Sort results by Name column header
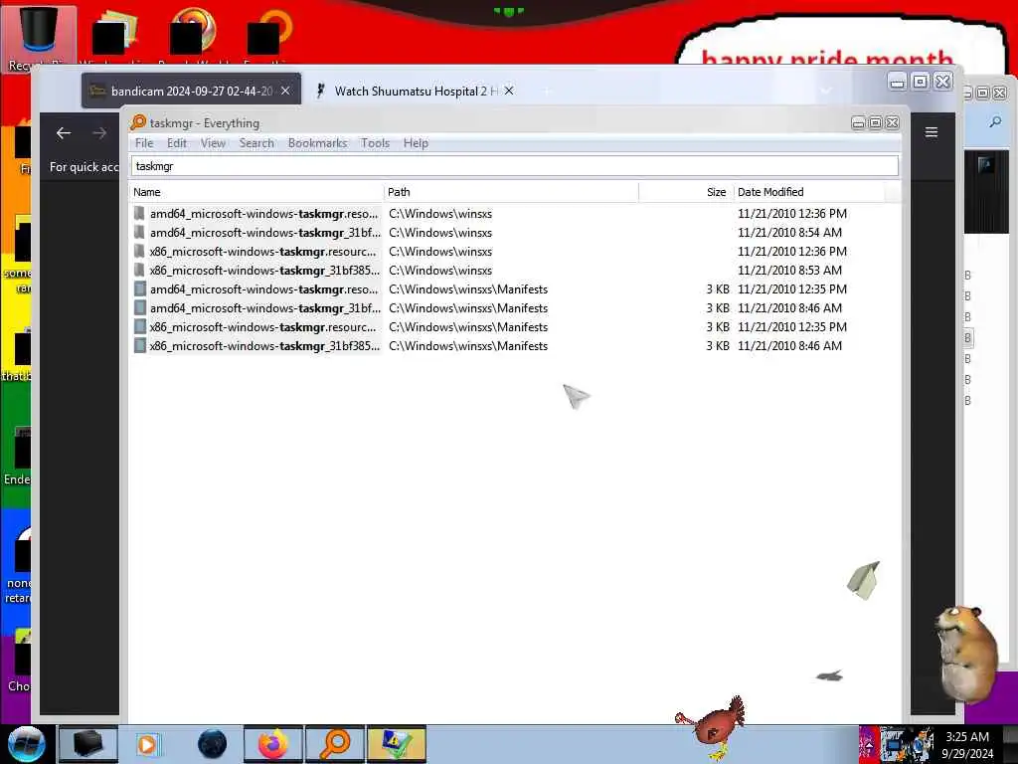Image resolution: width=1018 pixels, height=764 pixels. pyautogui.click(x=256, y=192)
